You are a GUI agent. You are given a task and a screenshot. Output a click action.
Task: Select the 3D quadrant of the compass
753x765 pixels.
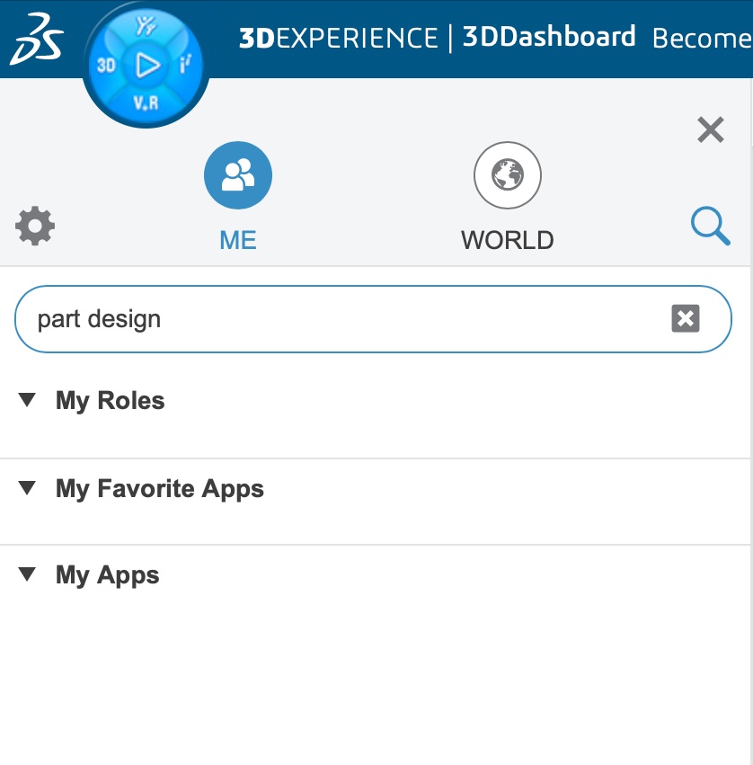[106, 66]
